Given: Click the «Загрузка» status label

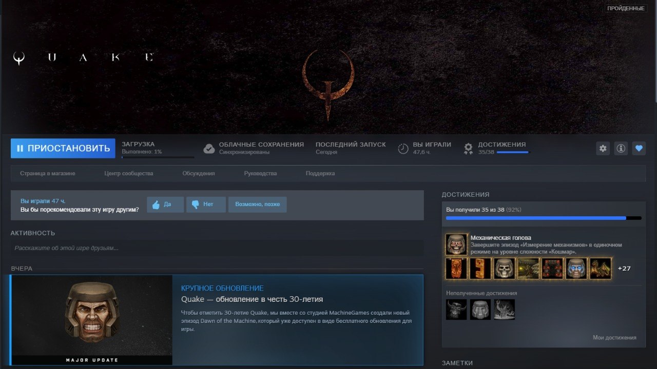Looking at the screenshot, I should [x=138, y=144].
